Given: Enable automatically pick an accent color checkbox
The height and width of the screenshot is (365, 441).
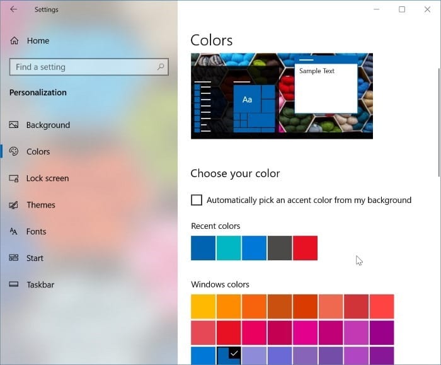Looking at the screenshot, I should 197,200.
